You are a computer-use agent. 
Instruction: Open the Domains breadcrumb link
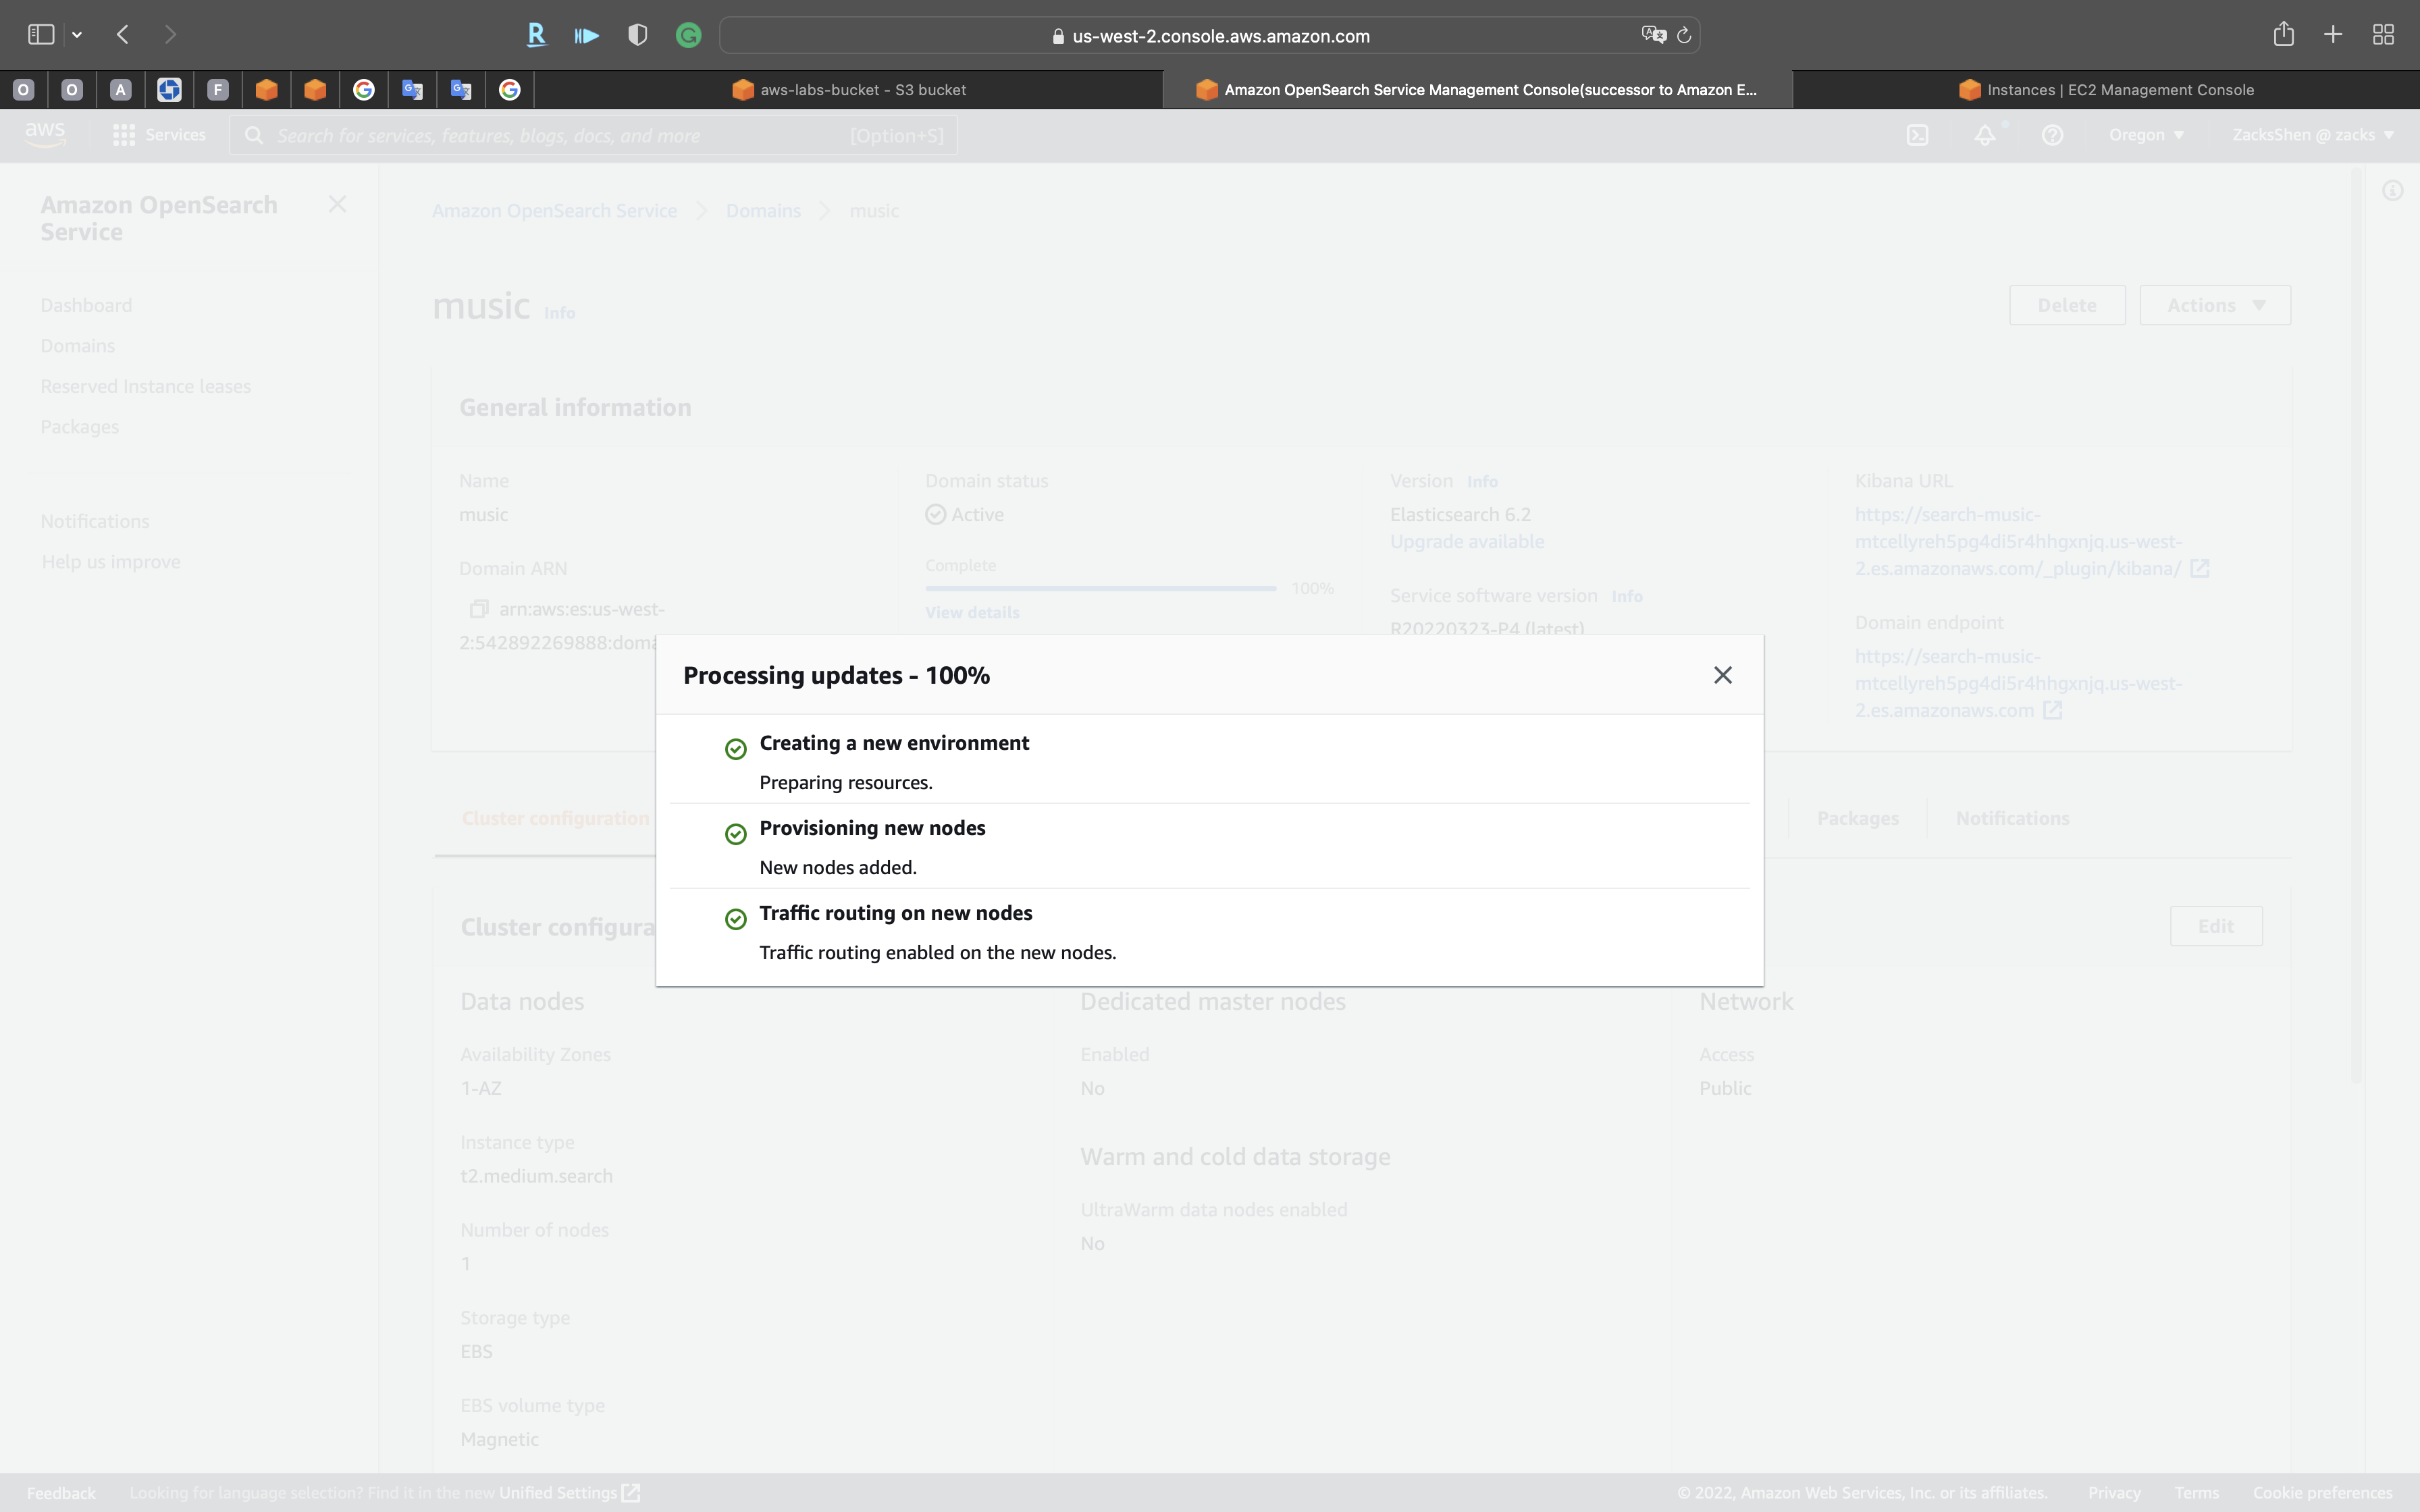(x=763, y=211)
